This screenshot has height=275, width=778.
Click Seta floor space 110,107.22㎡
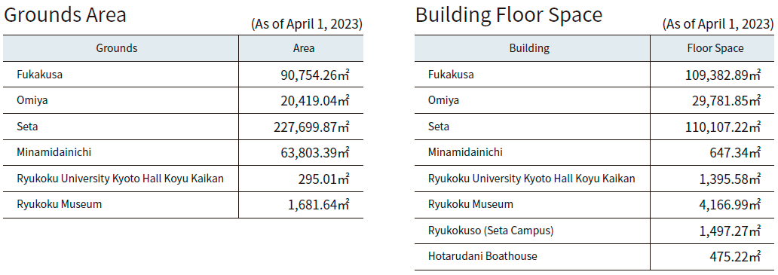pyautogui.click(x=722, y=127)
